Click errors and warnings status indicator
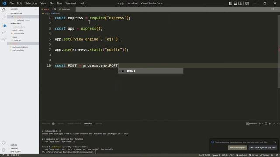Image resolution: width=280 pixels, height=157 pixels. 15,155
